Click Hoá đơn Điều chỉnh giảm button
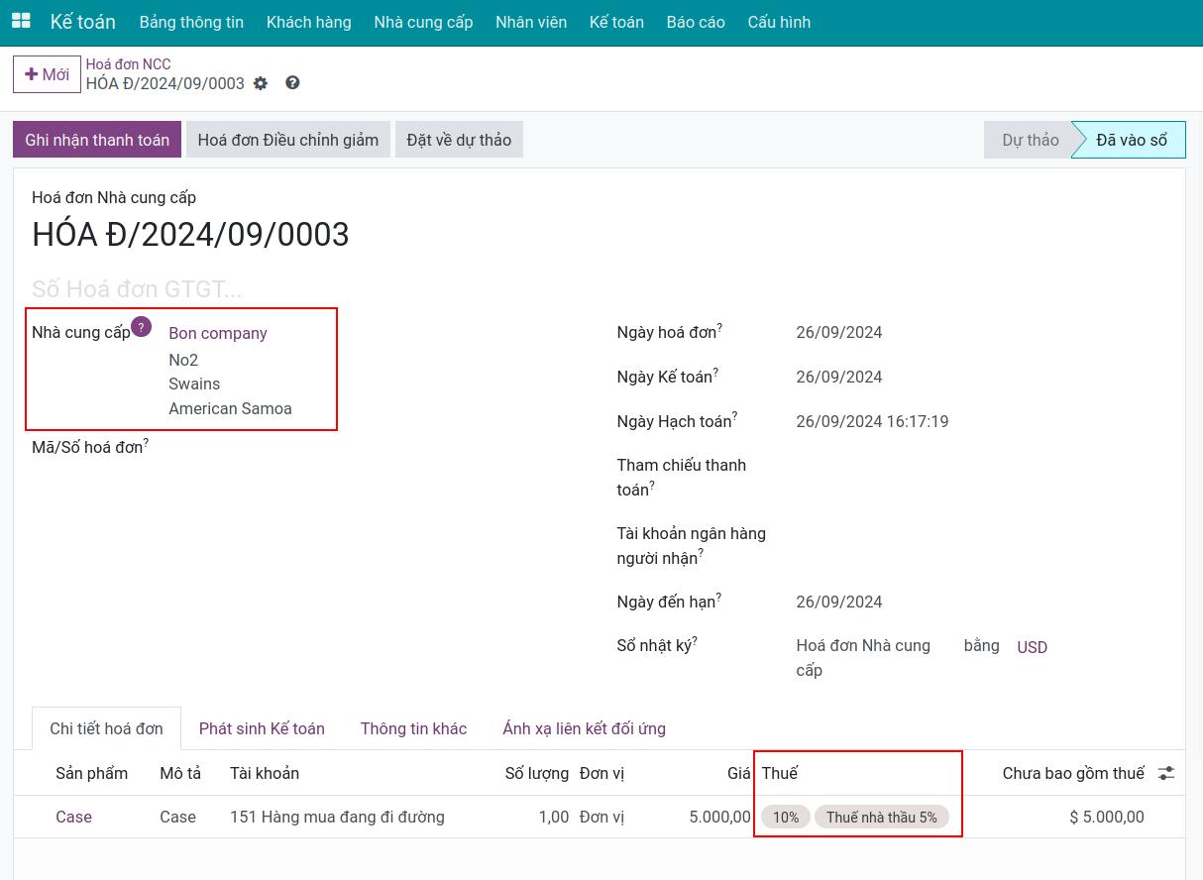Image resolution: width=1203 pixels, height=880 pixels. 288,140
